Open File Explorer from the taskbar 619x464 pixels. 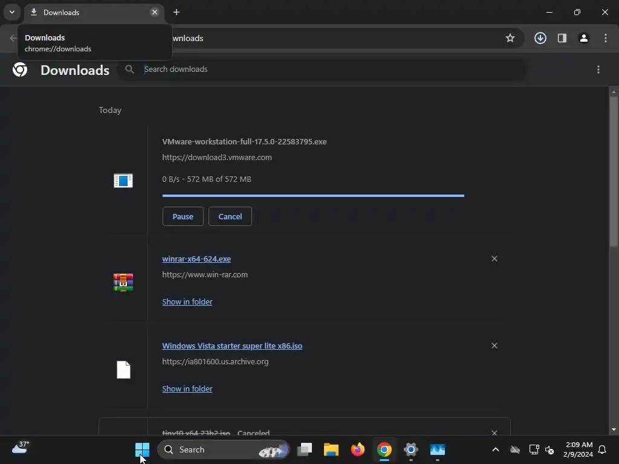tap(331, 449)
